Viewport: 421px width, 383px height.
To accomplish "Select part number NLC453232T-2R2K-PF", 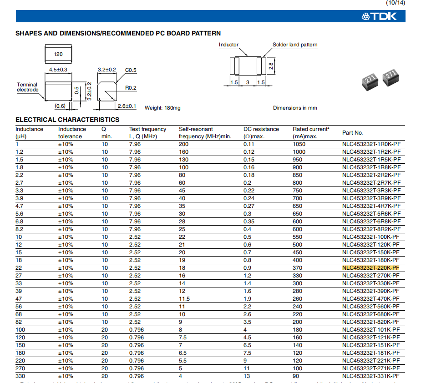I will click(x=371, y=175).
